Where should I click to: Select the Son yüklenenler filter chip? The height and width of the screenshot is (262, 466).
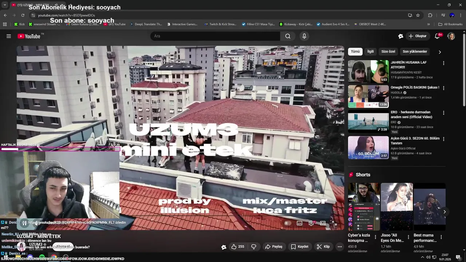pyautogui.click(x=415, y=52)
